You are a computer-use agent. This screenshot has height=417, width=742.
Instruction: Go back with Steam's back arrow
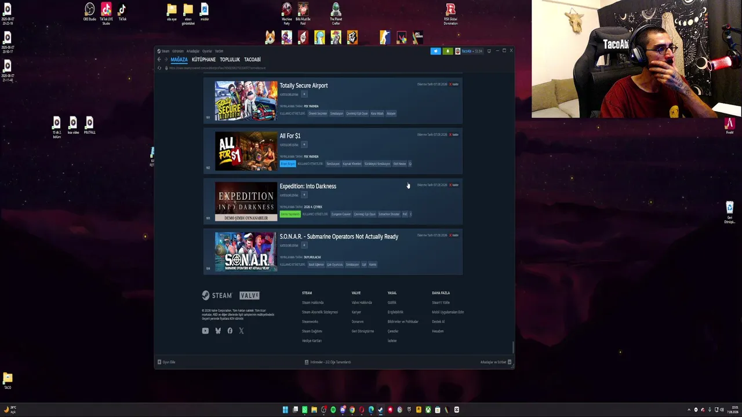pos(159,60)
